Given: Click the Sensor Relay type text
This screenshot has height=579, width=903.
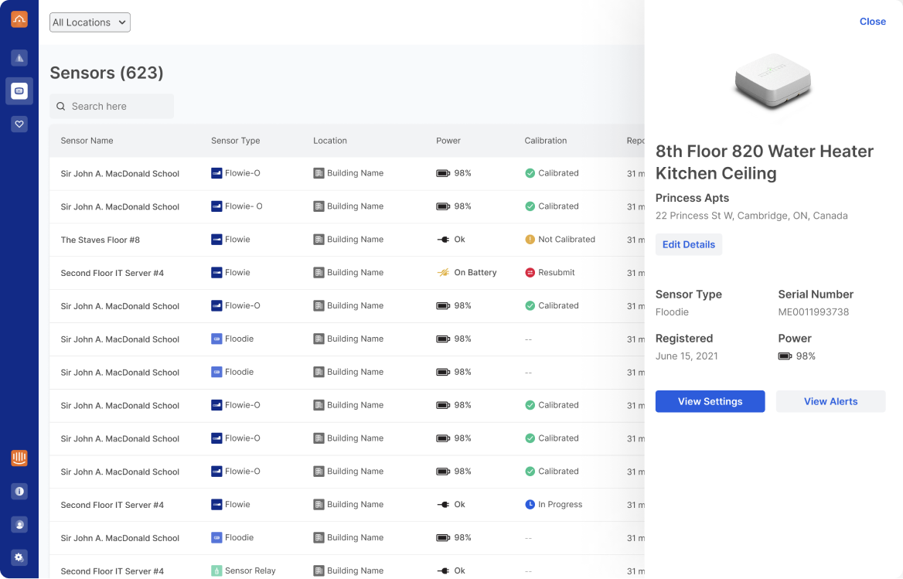Looking at the screenshot, I should point(250,571).
